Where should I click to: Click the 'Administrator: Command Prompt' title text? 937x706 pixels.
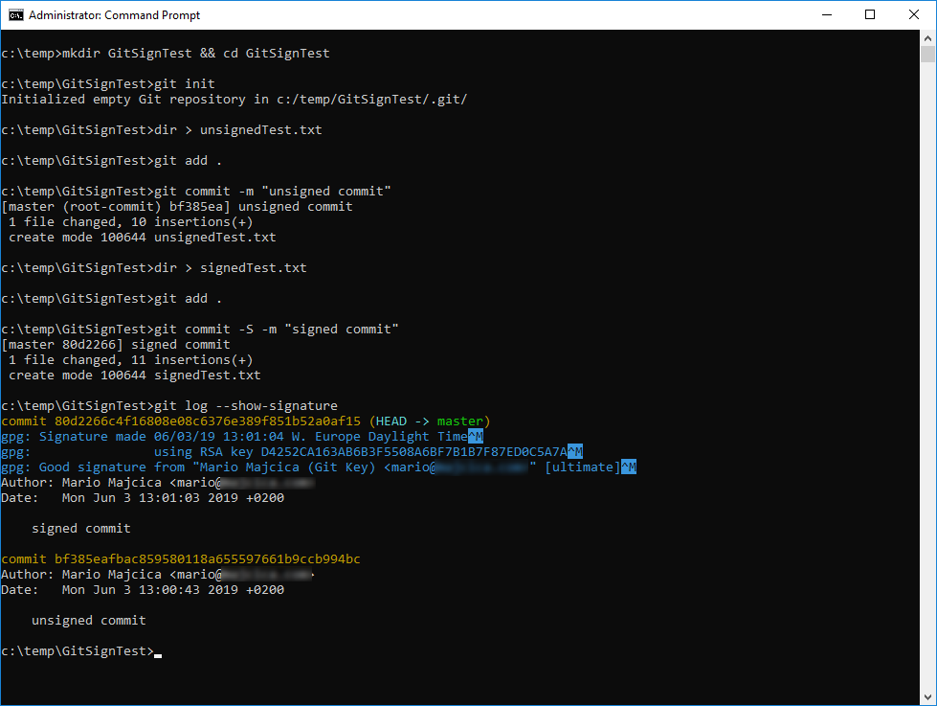[x=114, y=15]
